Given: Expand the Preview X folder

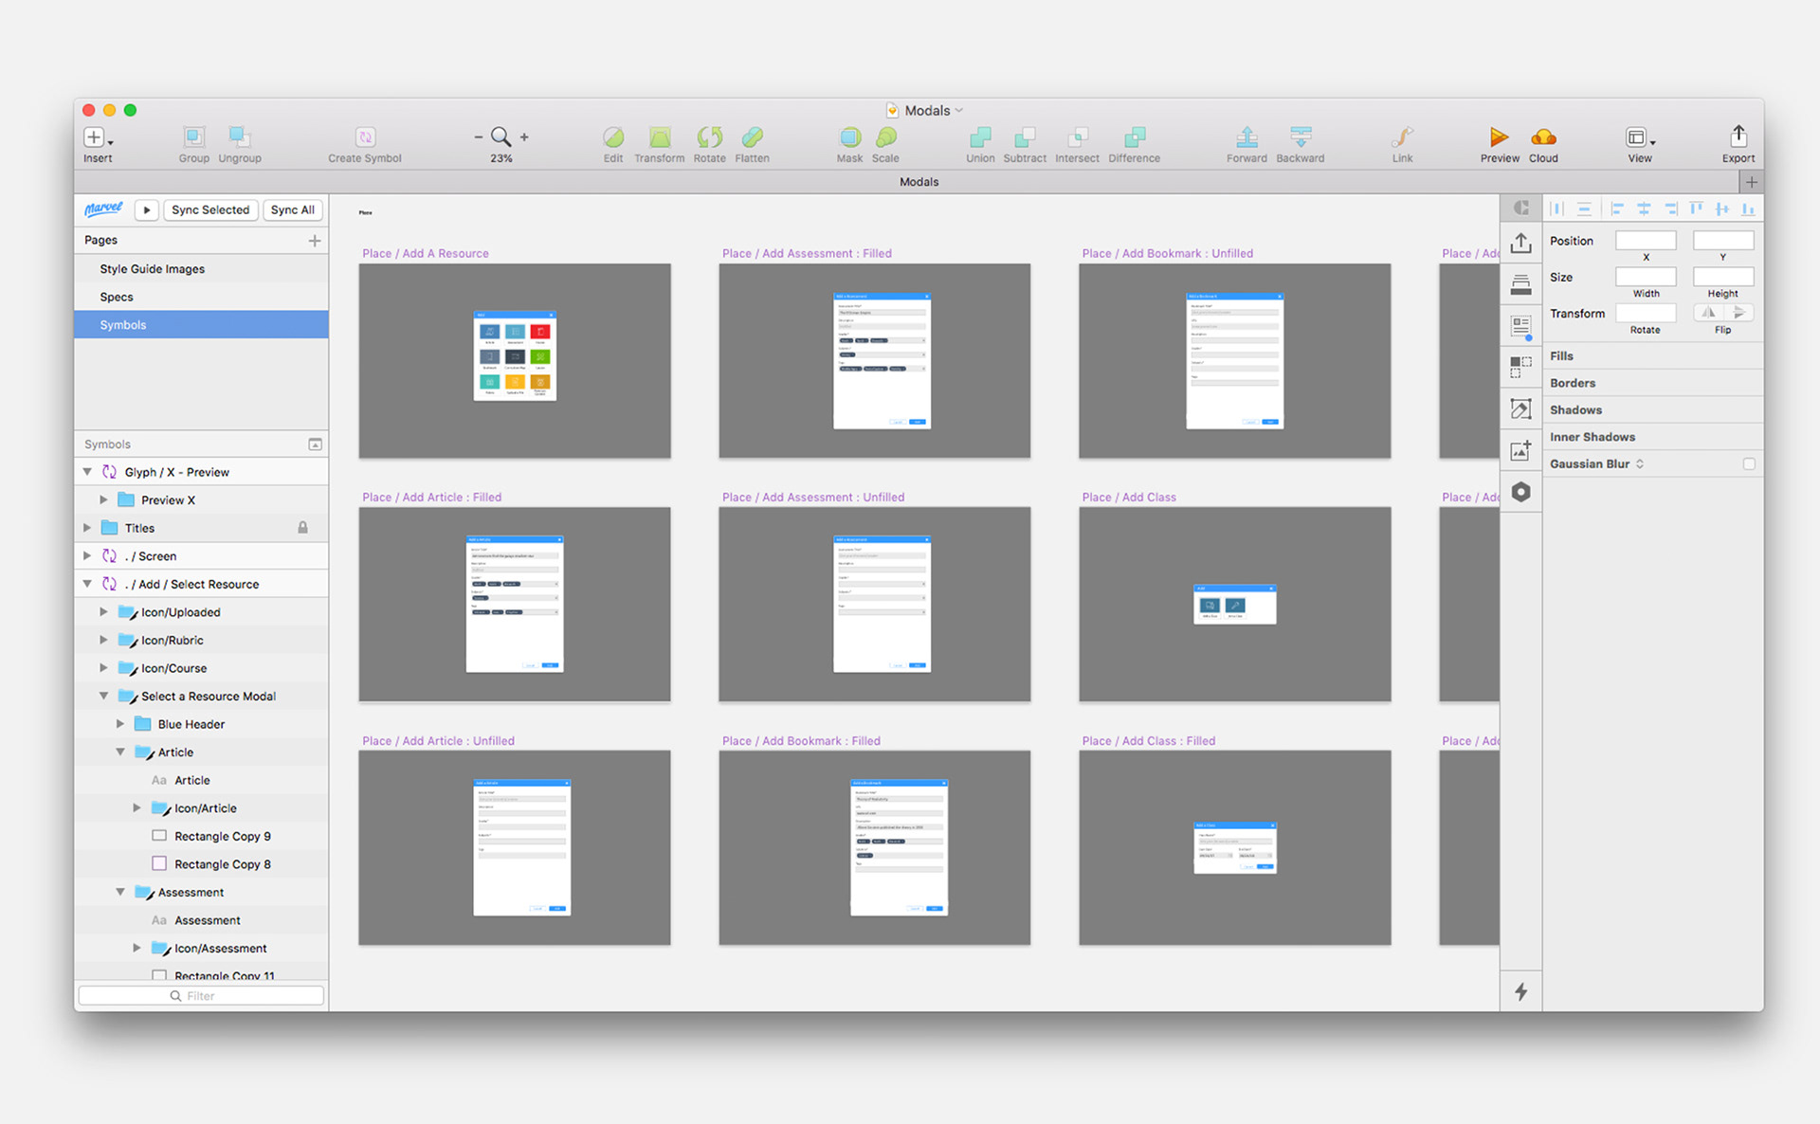Looking at the screenshot, I should 103,499.
